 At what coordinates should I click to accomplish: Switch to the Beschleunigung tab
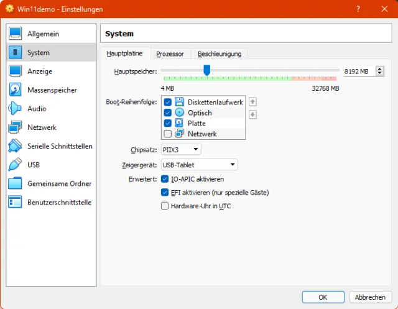tap(220, 54)
